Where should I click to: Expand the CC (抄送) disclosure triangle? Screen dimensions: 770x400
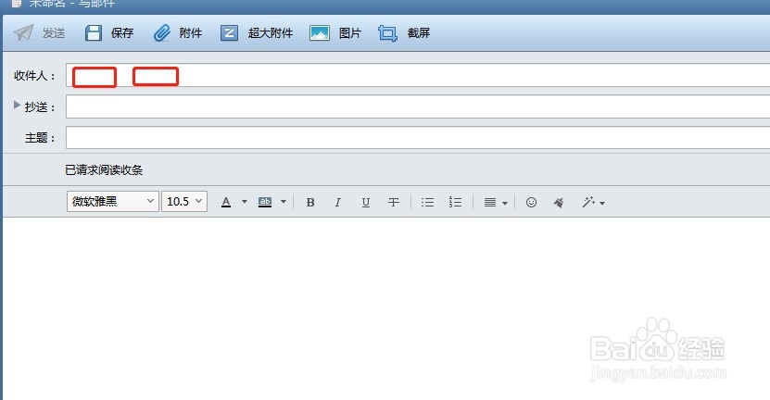click(x=17, y=105)
